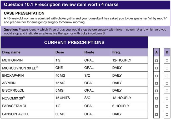Click the Drug name column header

click(x=11, y=52)
